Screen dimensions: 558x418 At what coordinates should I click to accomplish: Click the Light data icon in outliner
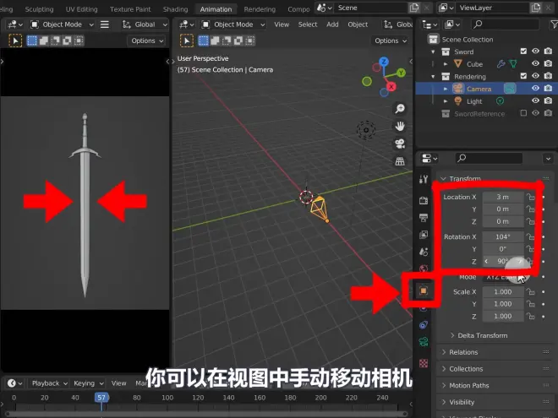[500, 101]
